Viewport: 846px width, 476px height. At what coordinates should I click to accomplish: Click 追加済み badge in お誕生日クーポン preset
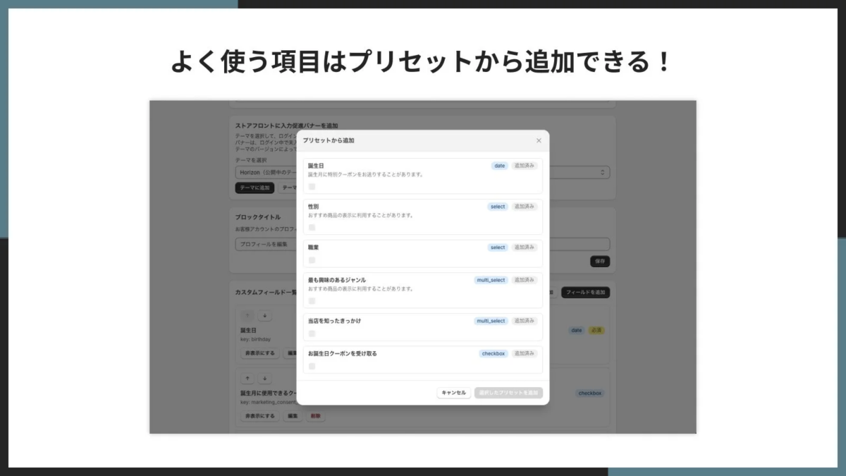(x=525, y=353)
